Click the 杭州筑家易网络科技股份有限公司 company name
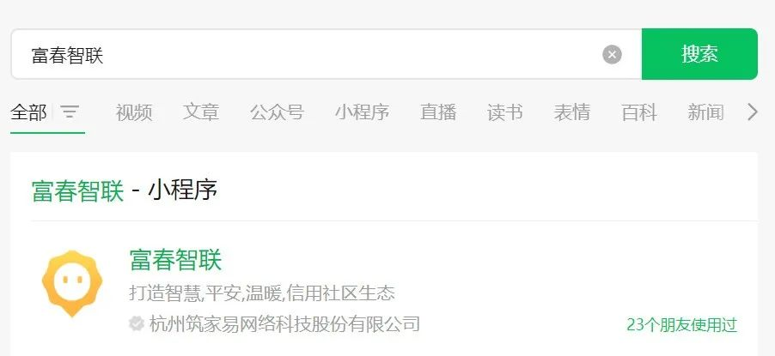 pos(284,324)
